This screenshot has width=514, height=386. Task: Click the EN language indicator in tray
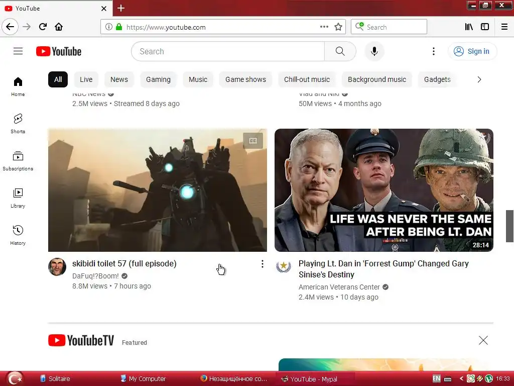(436, 378)
